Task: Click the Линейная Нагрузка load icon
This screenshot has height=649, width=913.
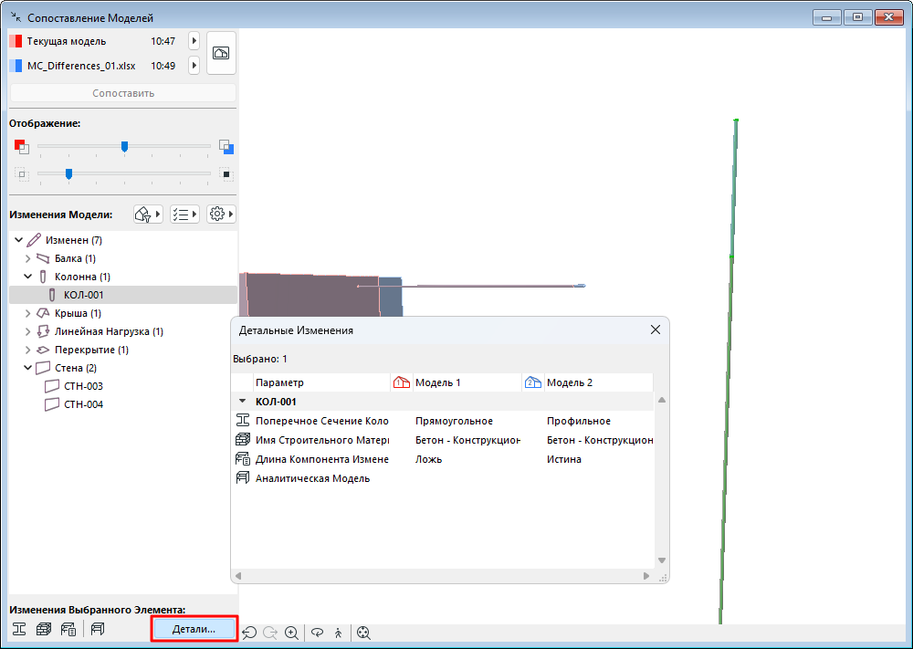Action: pyautogui.click(x=43, y=331)
